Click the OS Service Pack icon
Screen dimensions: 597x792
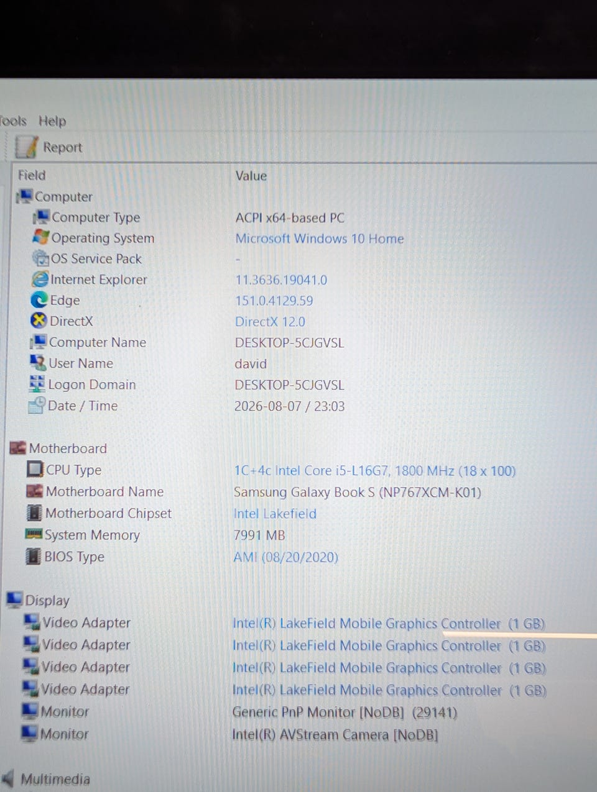40,258
